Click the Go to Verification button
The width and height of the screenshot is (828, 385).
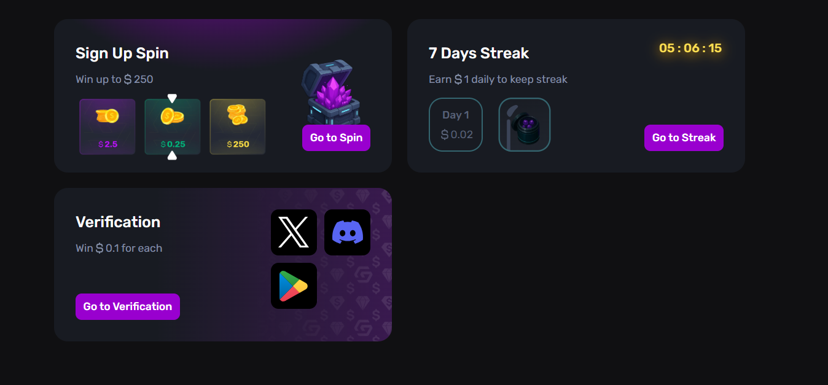(x=128, y=306)
